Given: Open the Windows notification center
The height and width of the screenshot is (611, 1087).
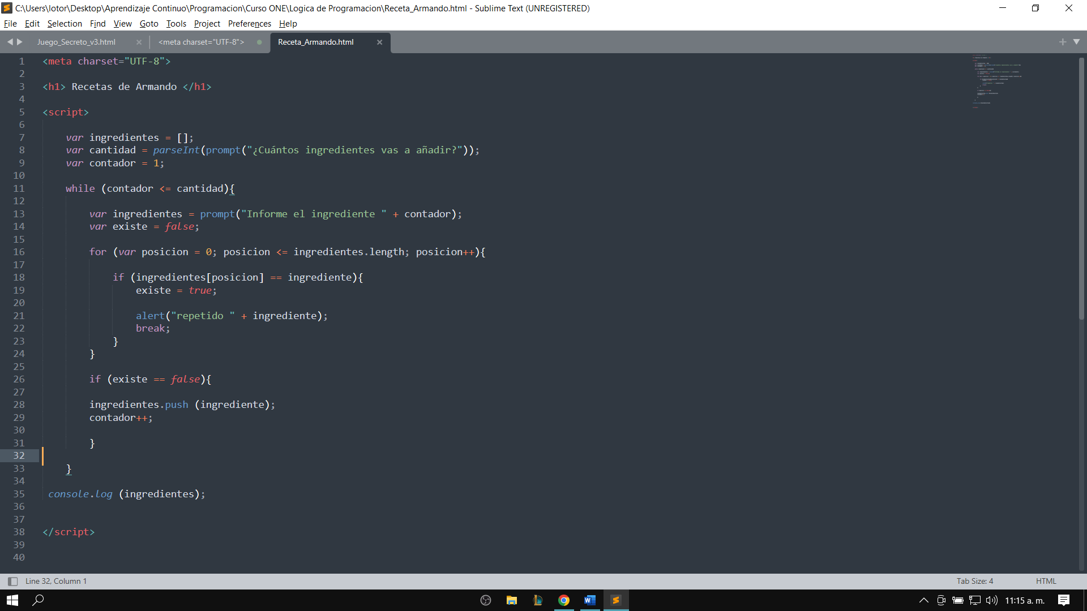Looking at the screenshot, I should tap(1064, 600).
